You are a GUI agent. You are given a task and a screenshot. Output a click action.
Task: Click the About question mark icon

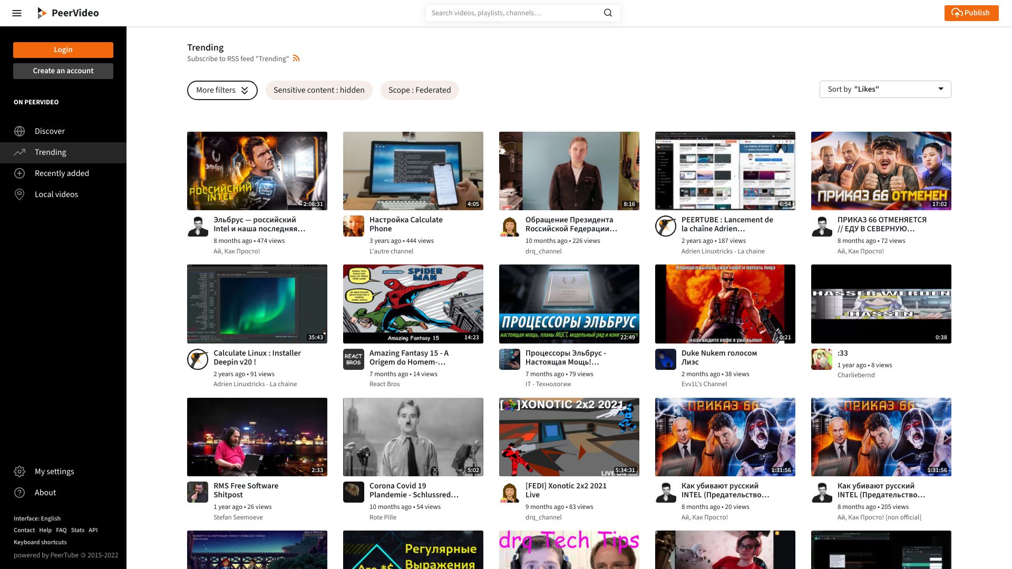coord(20,493)
